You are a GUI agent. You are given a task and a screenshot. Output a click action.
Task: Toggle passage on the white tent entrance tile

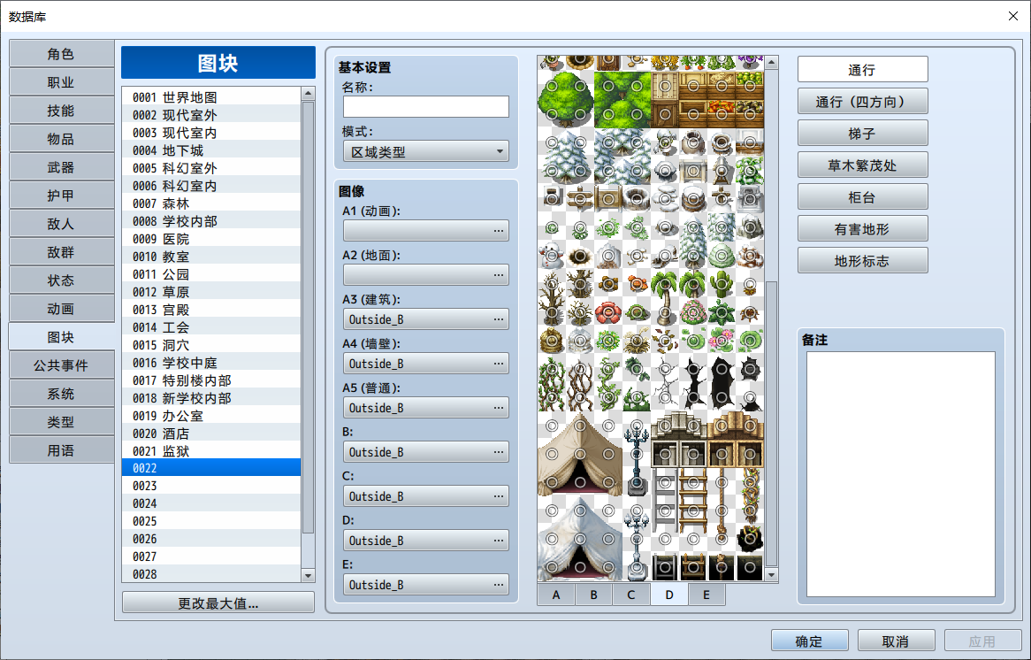click(x=580, y=567)
